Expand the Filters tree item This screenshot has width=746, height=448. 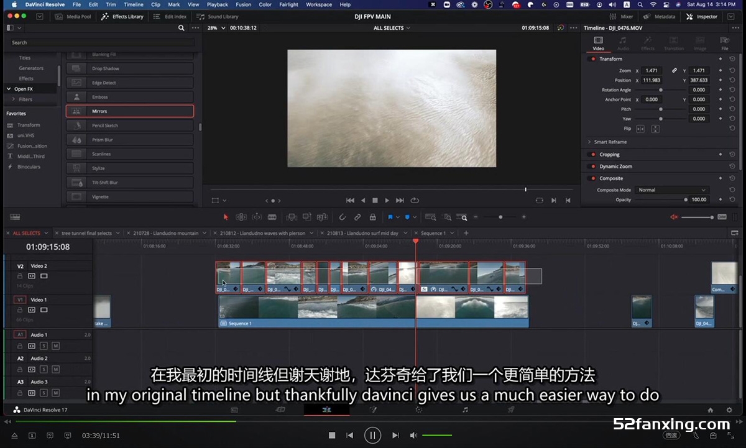point(13,99)
